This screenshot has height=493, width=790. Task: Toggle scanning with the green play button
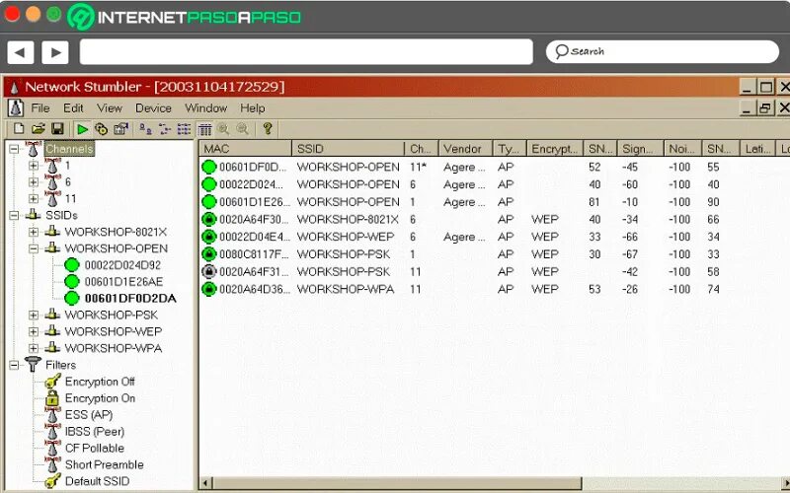pyautogui.click(x=82, y=129)
